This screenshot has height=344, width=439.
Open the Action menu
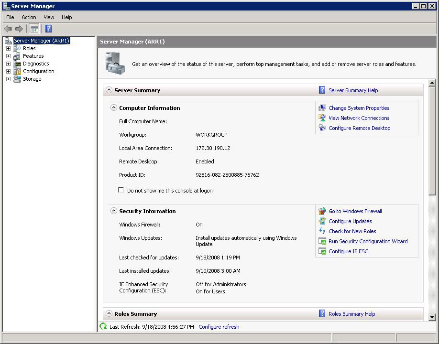[29, 17]
